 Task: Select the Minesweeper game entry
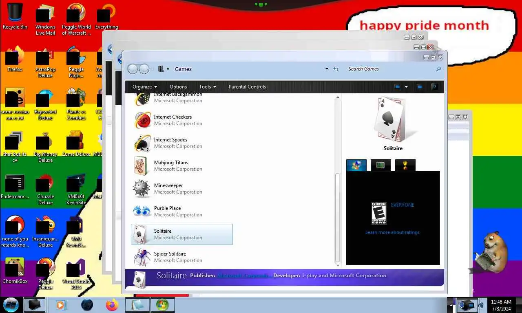182,189
